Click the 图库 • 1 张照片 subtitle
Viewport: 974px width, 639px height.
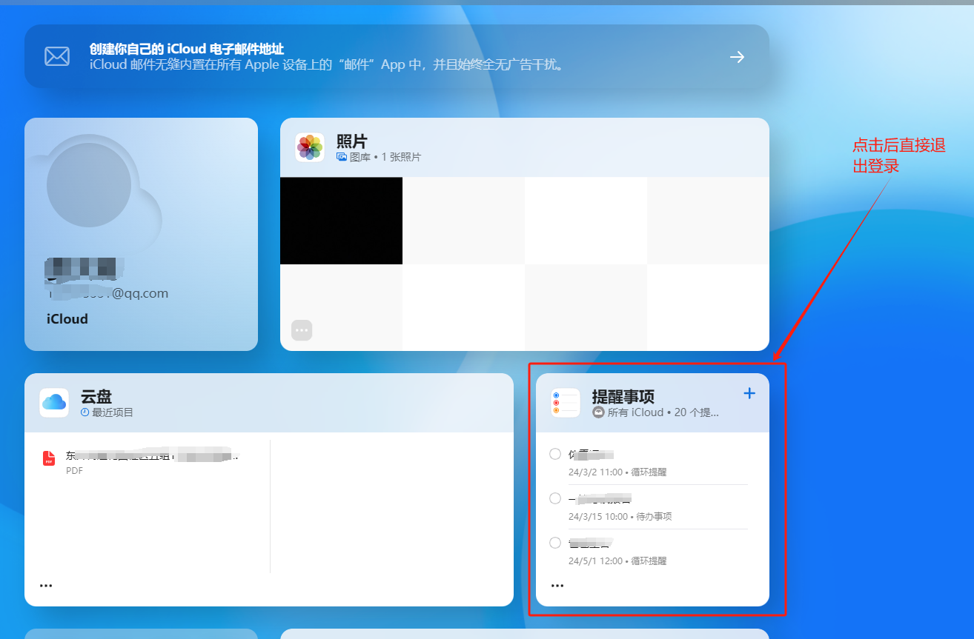(385, 158)
